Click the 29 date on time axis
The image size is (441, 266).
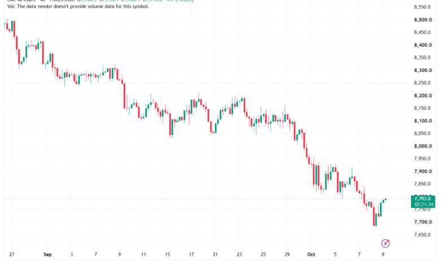287,255
